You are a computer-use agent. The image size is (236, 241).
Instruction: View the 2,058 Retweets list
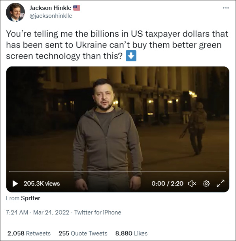[29, 233]
